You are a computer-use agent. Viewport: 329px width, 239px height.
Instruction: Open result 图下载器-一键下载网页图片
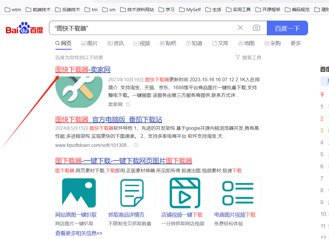pos(124,161)
